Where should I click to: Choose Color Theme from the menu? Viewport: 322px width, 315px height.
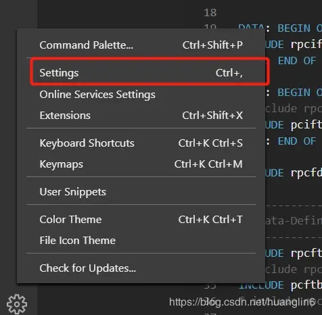tap(141, 220)
